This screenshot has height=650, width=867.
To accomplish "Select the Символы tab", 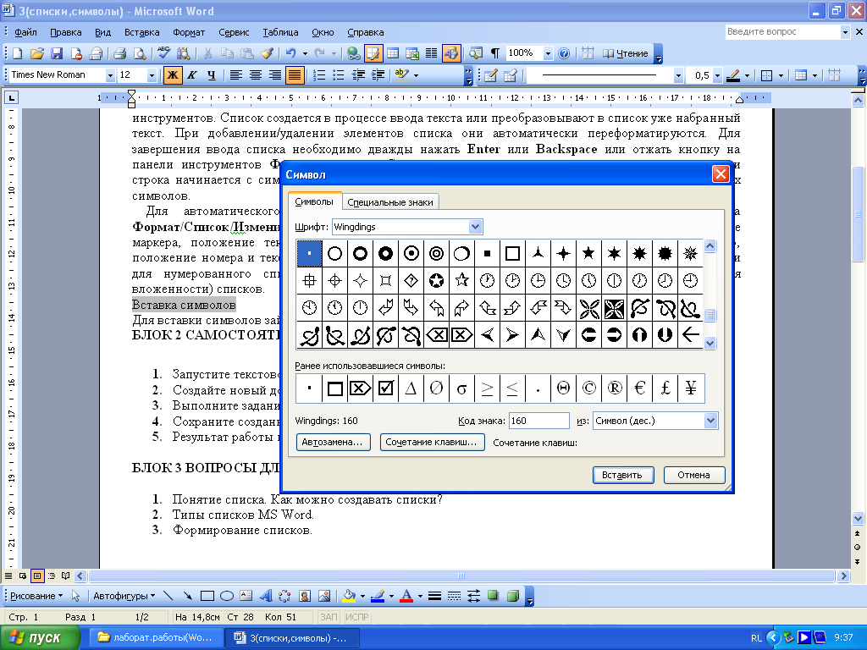I will [x=314, y=201].
